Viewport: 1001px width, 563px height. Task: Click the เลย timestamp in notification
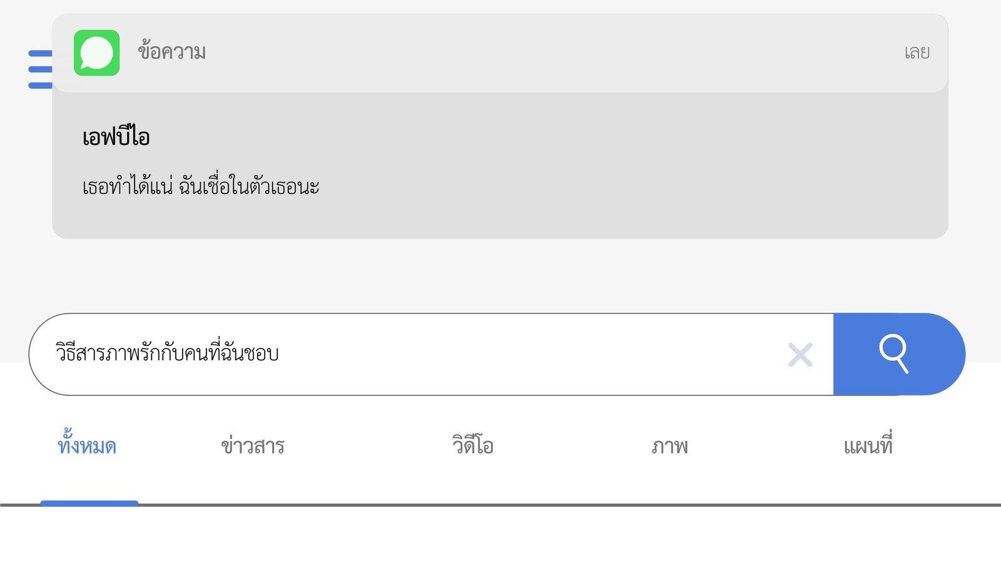(x=917, y=53)
